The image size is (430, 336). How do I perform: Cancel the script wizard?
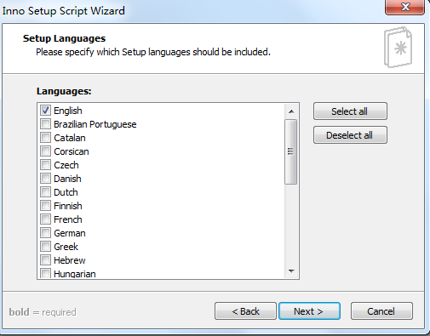click(x=381, y=311)
